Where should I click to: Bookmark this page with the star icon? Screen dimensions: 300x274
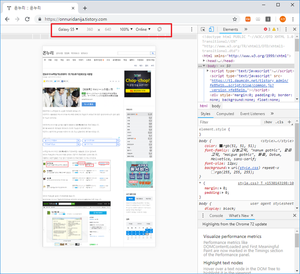click(x=234, y=19)
